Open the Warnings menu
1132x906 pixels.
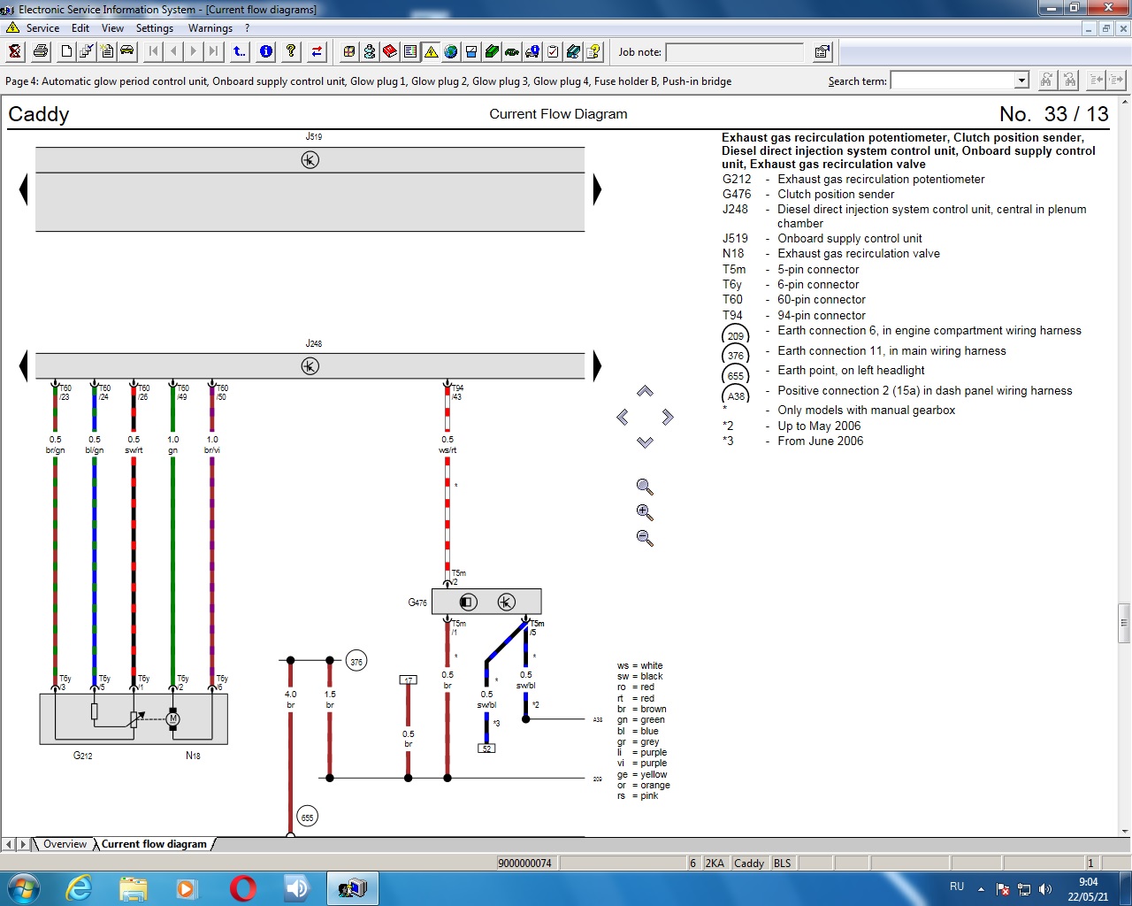pyautogui.click(x=210, y=28)
